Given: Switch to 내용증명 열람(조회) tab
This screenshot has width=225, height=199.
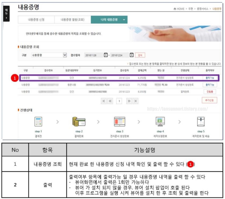Looking at the screenshot, I should point(72,20).
